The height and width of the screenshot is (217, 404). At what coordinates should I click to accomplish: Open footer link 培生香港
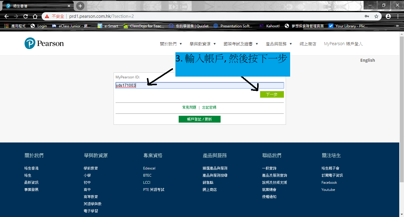[x=32, y=168]
